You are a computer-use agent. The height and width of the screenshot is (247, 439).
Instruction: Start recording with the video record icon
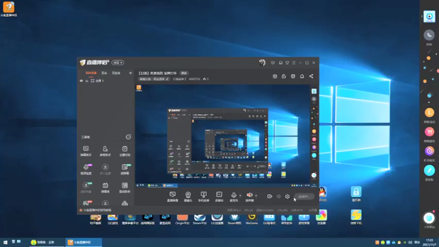269,197
